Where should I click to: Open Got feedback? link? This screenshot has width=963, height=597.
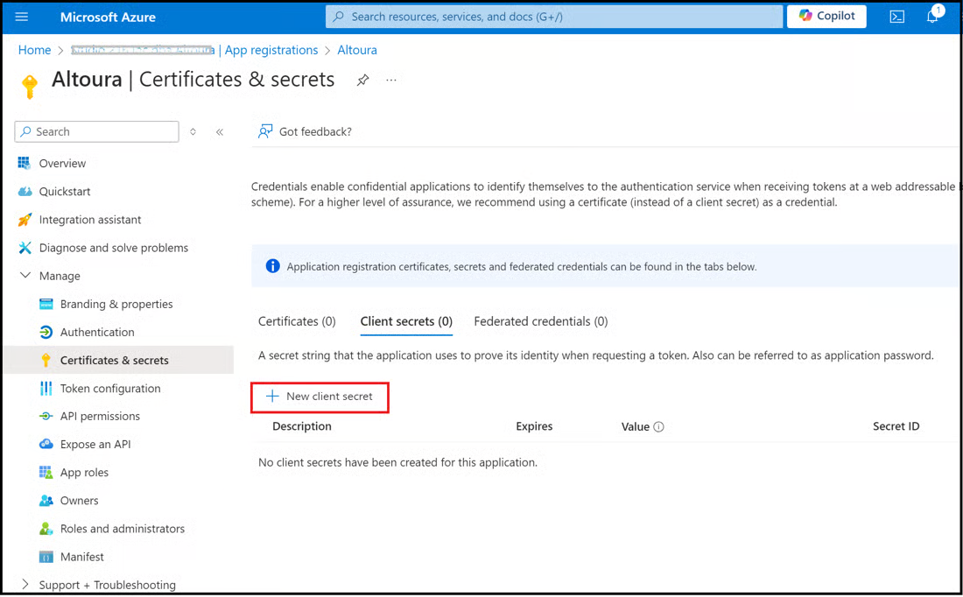pos(315,131)
